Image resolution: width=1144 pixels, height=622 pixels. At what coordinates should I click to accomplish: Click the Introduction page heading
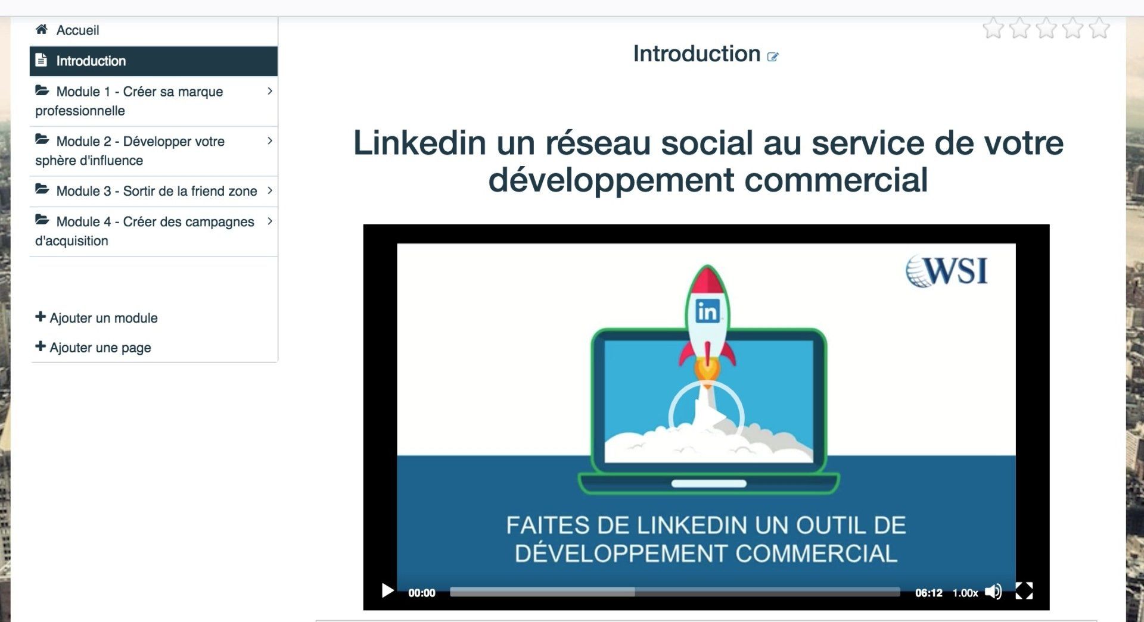[697, 54]
